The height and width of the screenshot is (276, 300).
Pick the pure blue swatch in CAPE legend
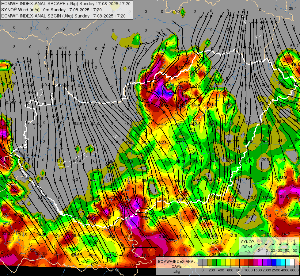tap(274, 262)
